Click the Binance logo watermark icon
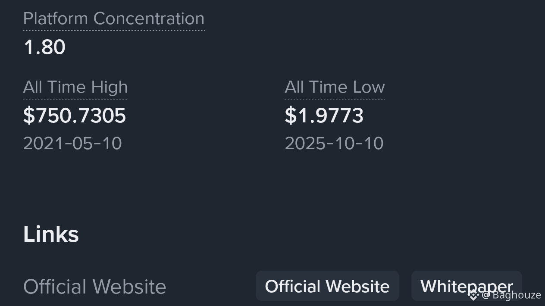Viewport: 545px width, 306px height. click(x=473, y=295)
